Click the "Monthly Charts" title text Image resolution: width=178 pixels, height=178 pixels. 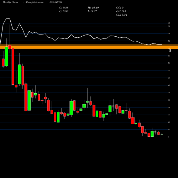[x=10, y=2]
